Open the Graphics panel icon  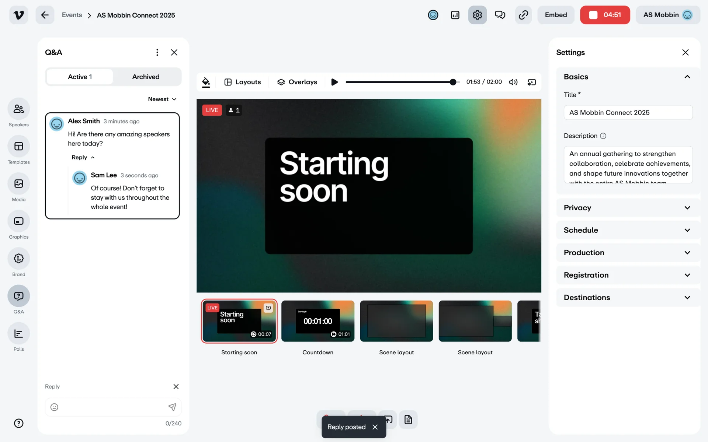[18, 221]
